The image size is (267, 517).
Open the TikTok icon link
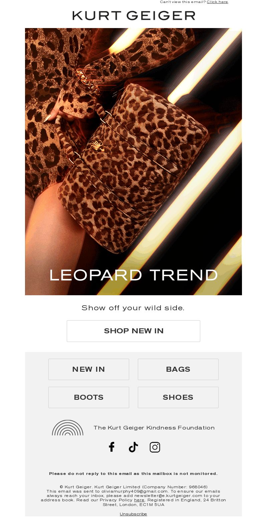[133, 447]
